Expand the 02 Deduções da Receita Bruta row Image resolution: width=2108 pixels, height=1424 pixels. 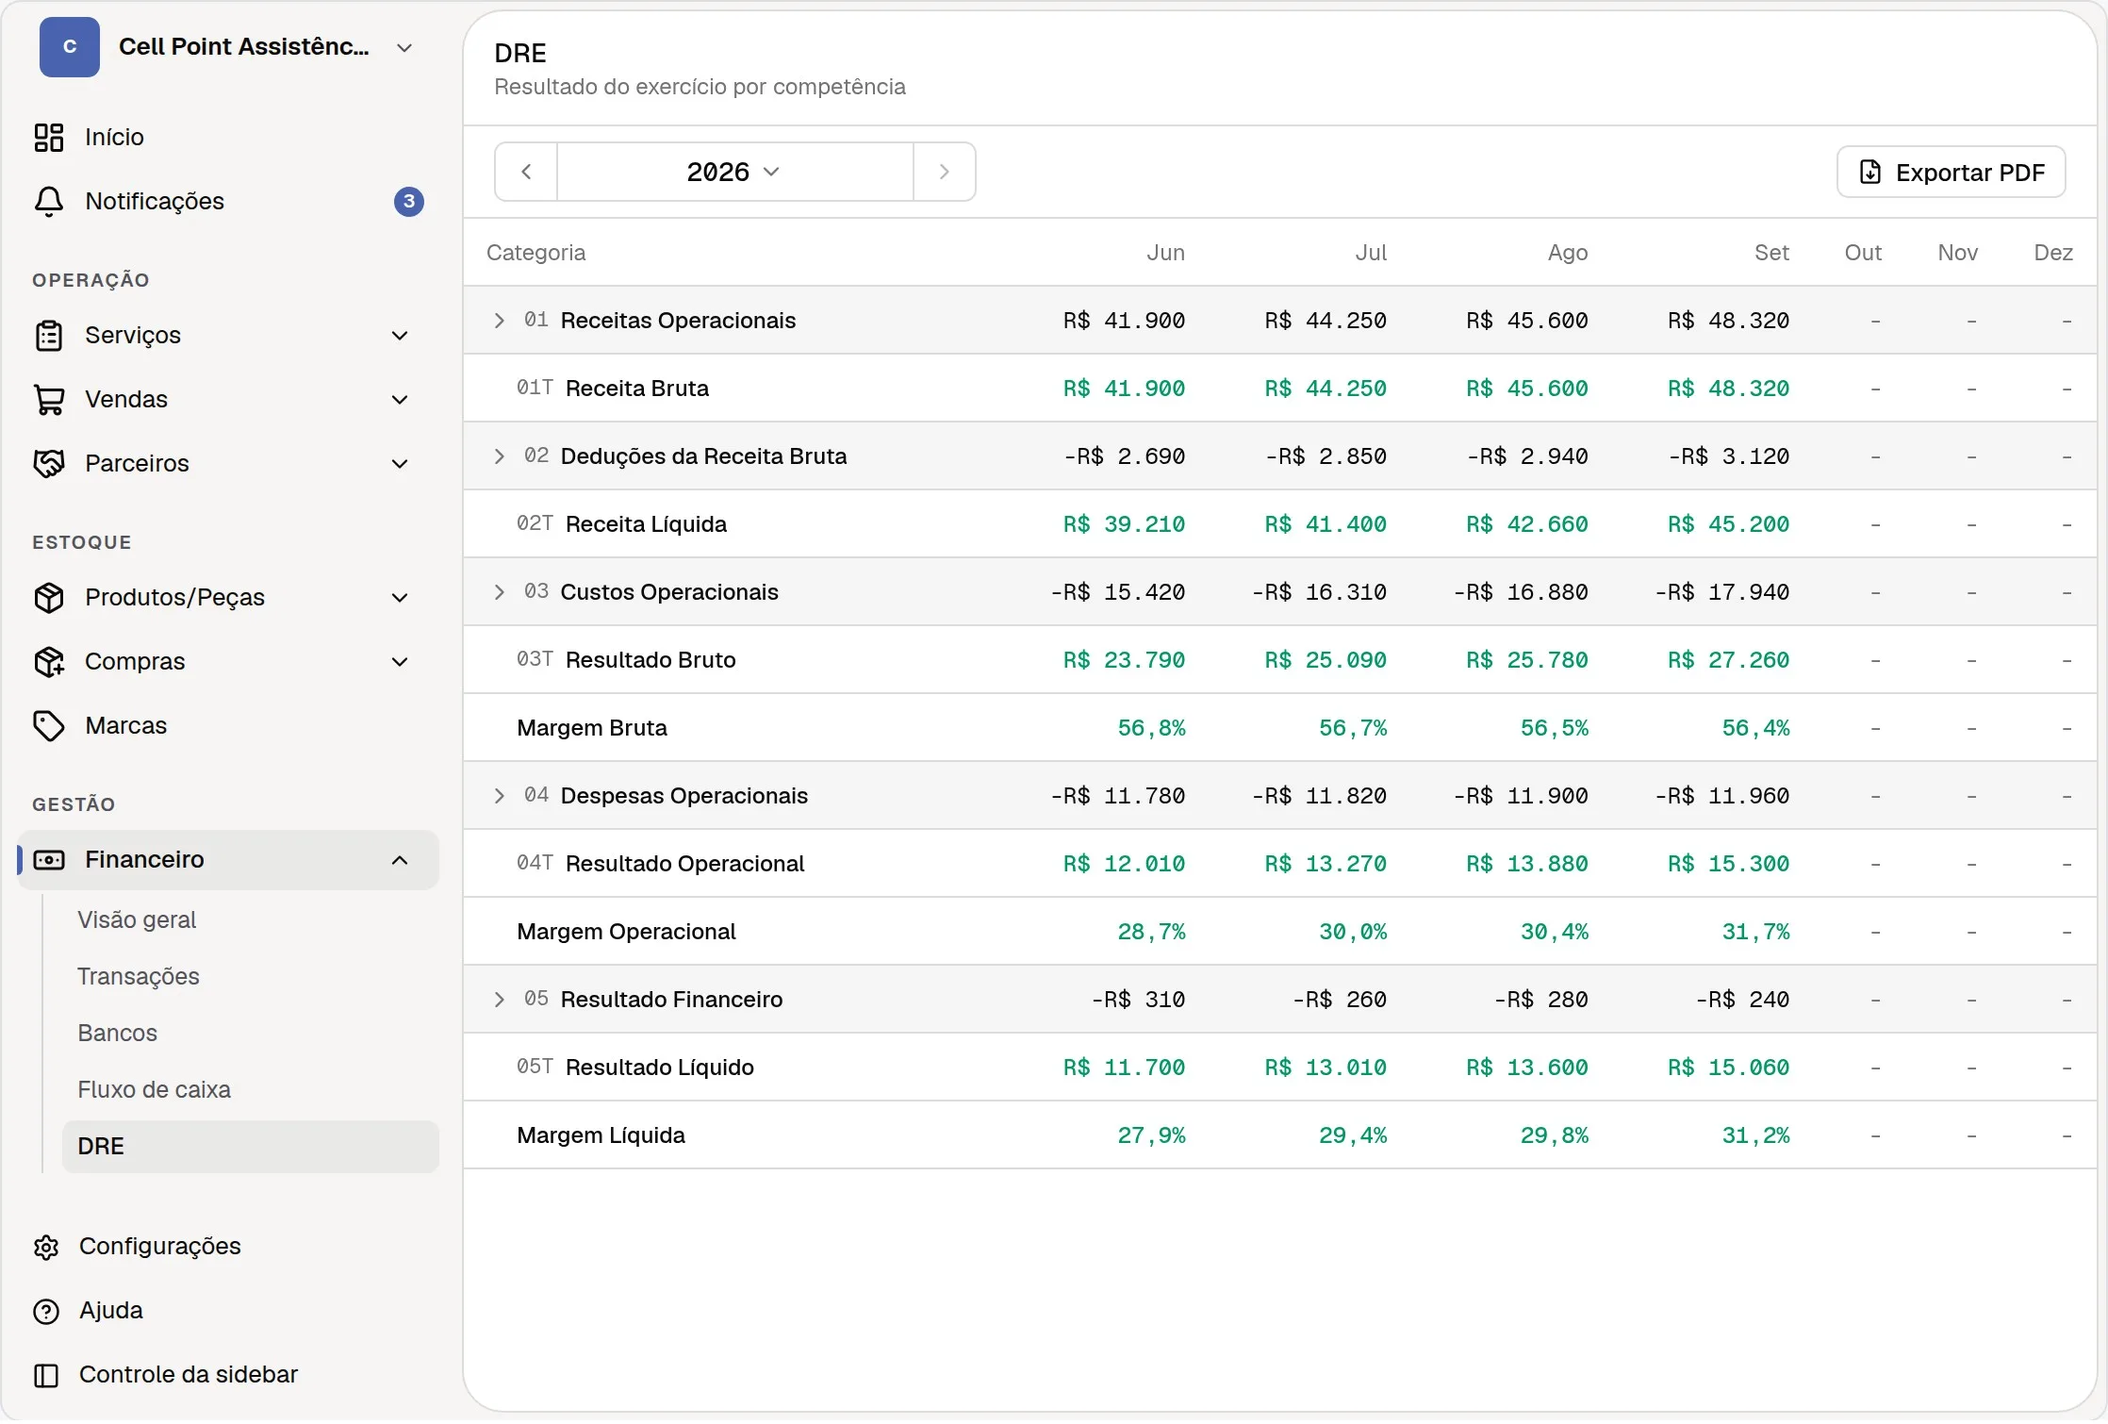[500, 456]
